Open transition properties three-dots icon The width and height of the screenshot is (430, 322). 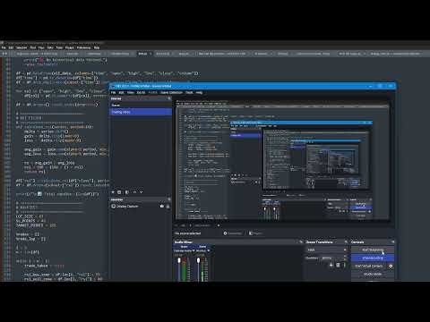(x=344, y=265)
